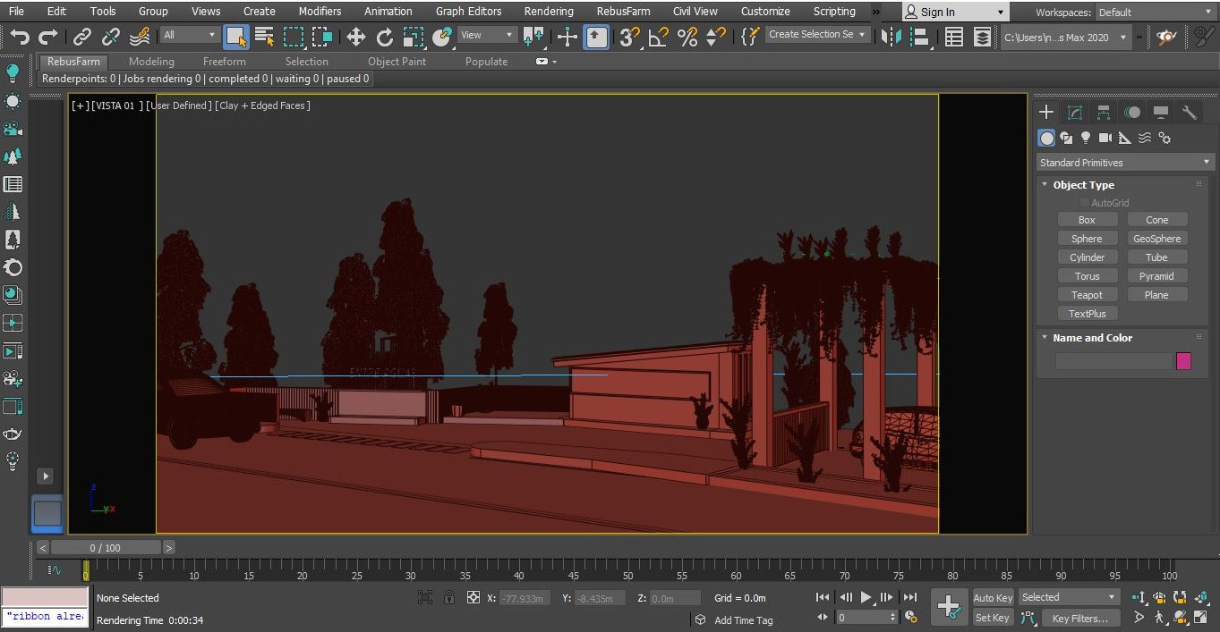Click the Select and Link chain icon
Image resolution: width=1220 pixels, height=632 pixels.
(82, 37)
